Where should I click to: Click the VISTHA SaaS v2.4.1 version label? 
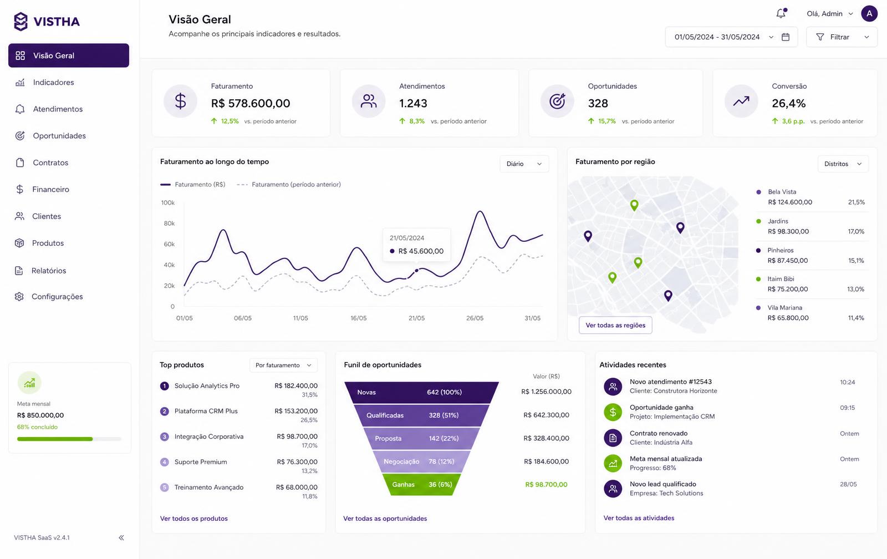(x=42, y=538)
